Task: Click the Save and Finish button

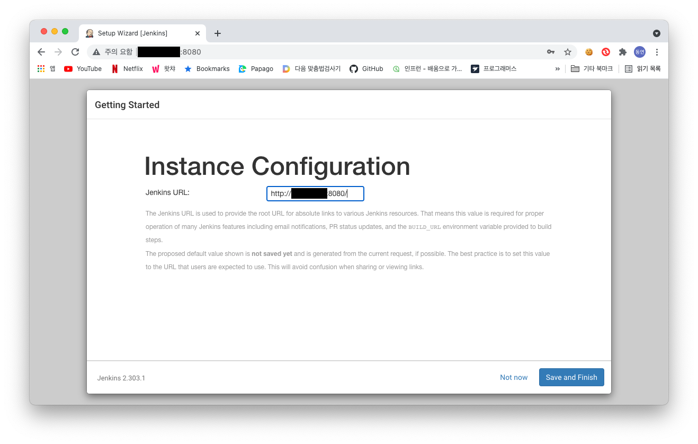Action: [571, 377]
